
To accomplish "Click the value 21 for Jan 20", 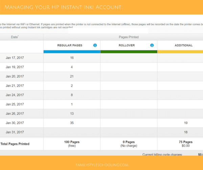I will [x=72, y=76].
